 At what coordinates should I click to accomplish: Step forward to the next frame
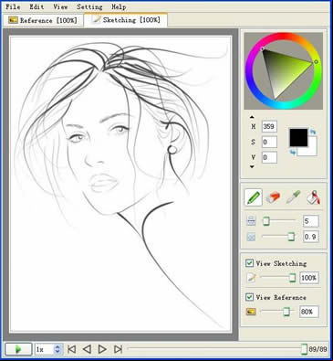pyautogui.click(x=102, y=349)
